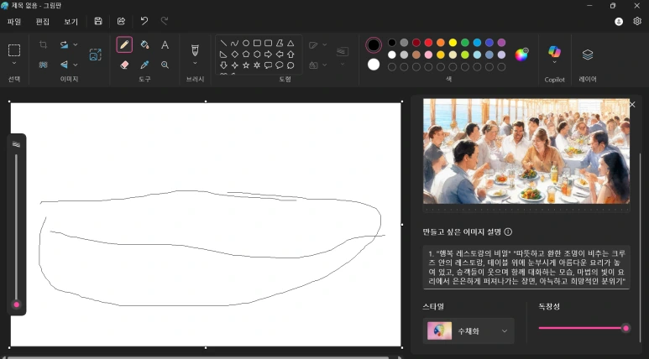
Task: Pick the oval shape
Action: 246,43
